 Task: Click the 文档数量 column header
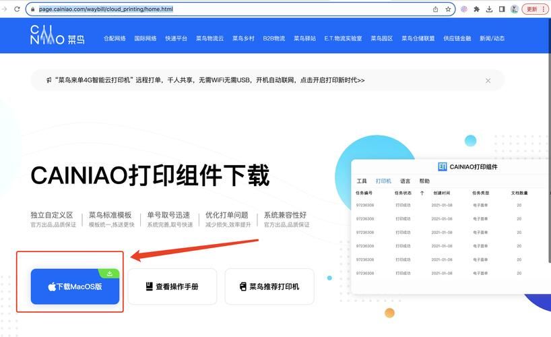(x=519, y=193)
